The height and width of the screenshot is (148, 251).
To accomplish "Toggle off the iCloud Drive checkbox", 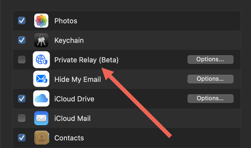I will coord(22,99).
